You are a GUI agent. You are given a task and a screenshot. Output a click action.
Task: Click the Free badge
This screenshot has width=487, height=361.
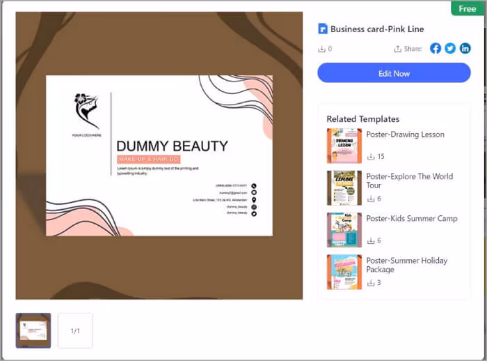point(467,8)
